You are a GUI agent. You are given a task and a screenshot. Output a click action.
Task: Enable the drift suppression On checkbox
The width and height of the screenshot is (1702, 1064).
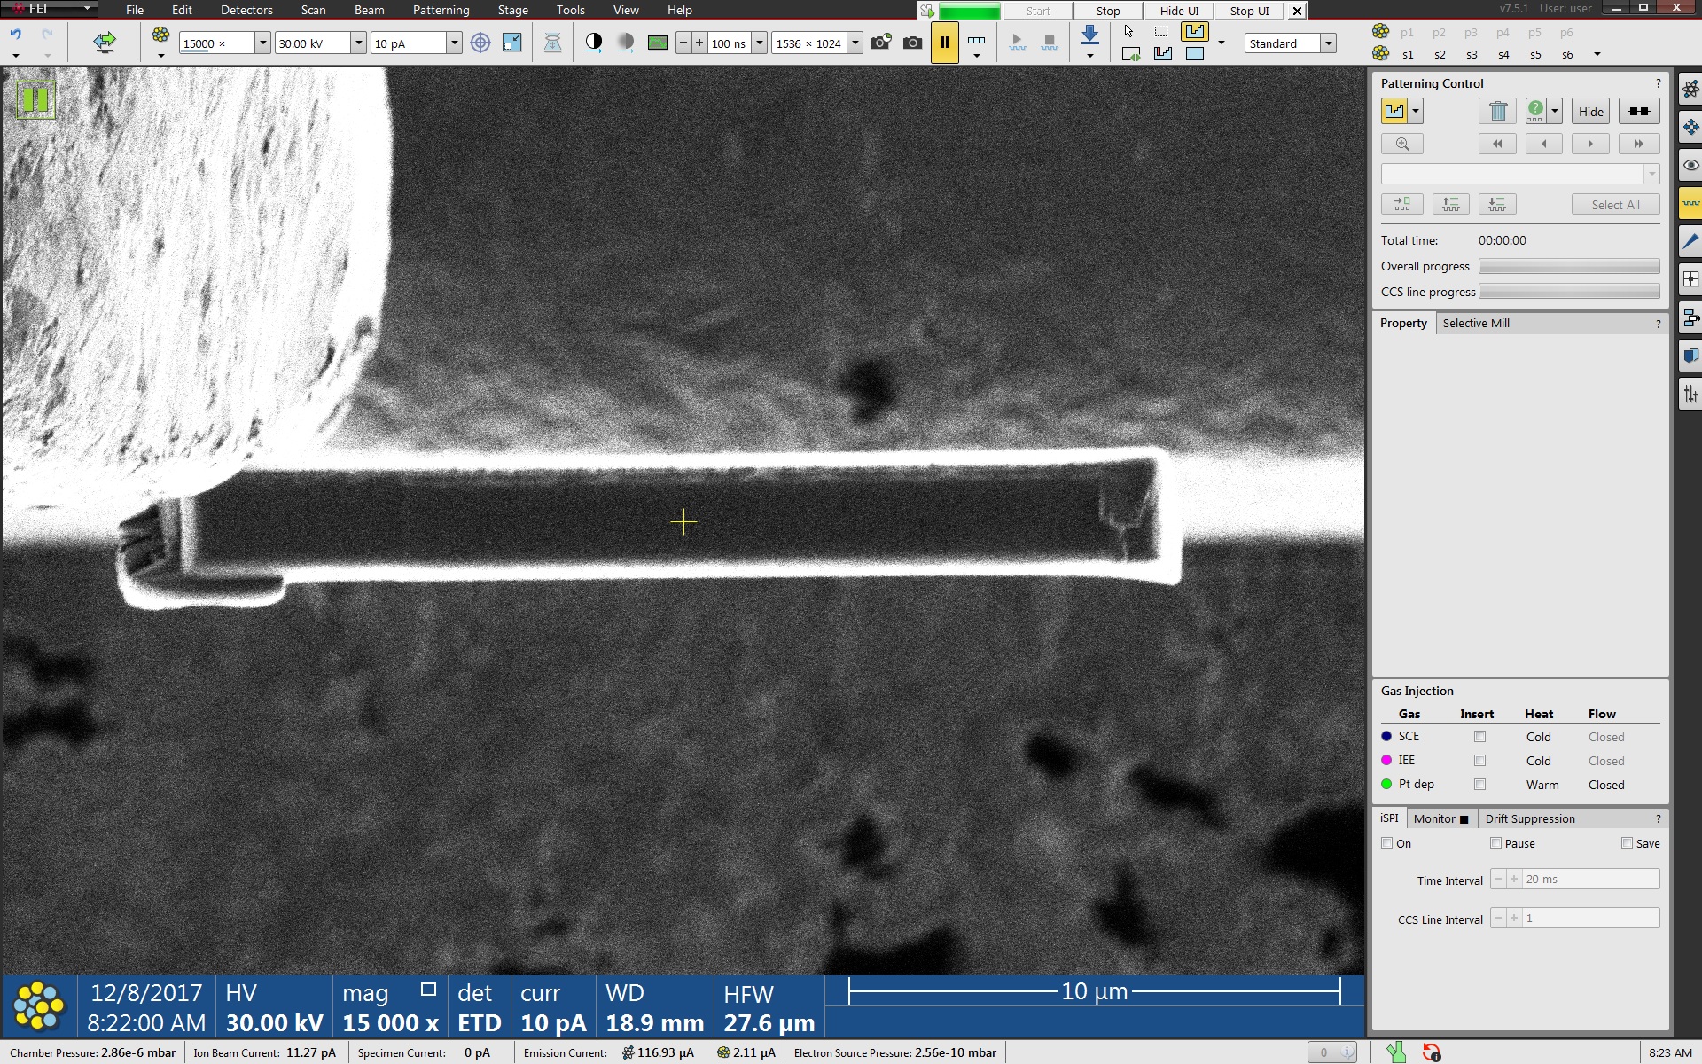click(x=1387, y=843)
